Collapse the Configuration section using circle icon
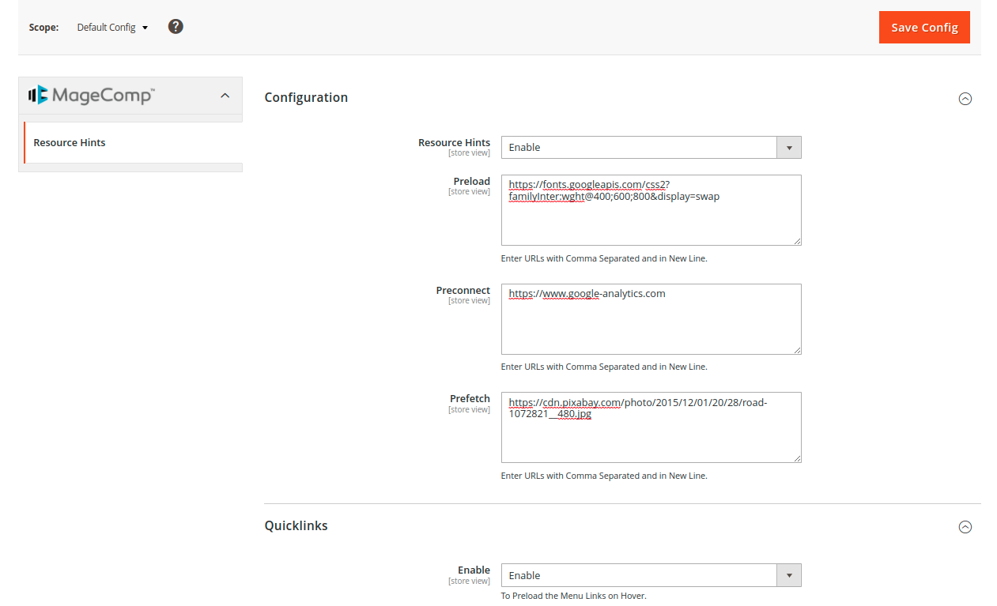 pos(965,99)
